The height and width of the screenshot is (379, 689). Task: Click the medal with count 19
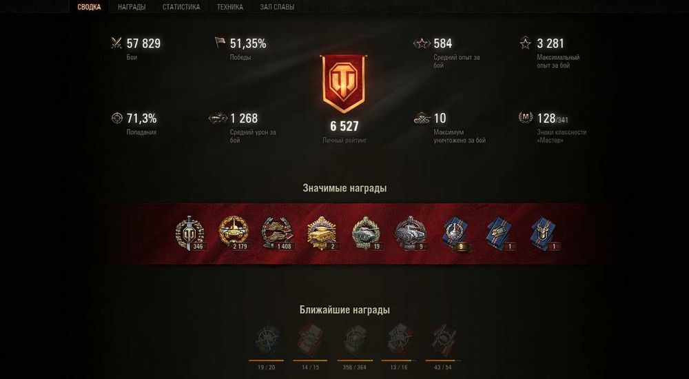366,233
